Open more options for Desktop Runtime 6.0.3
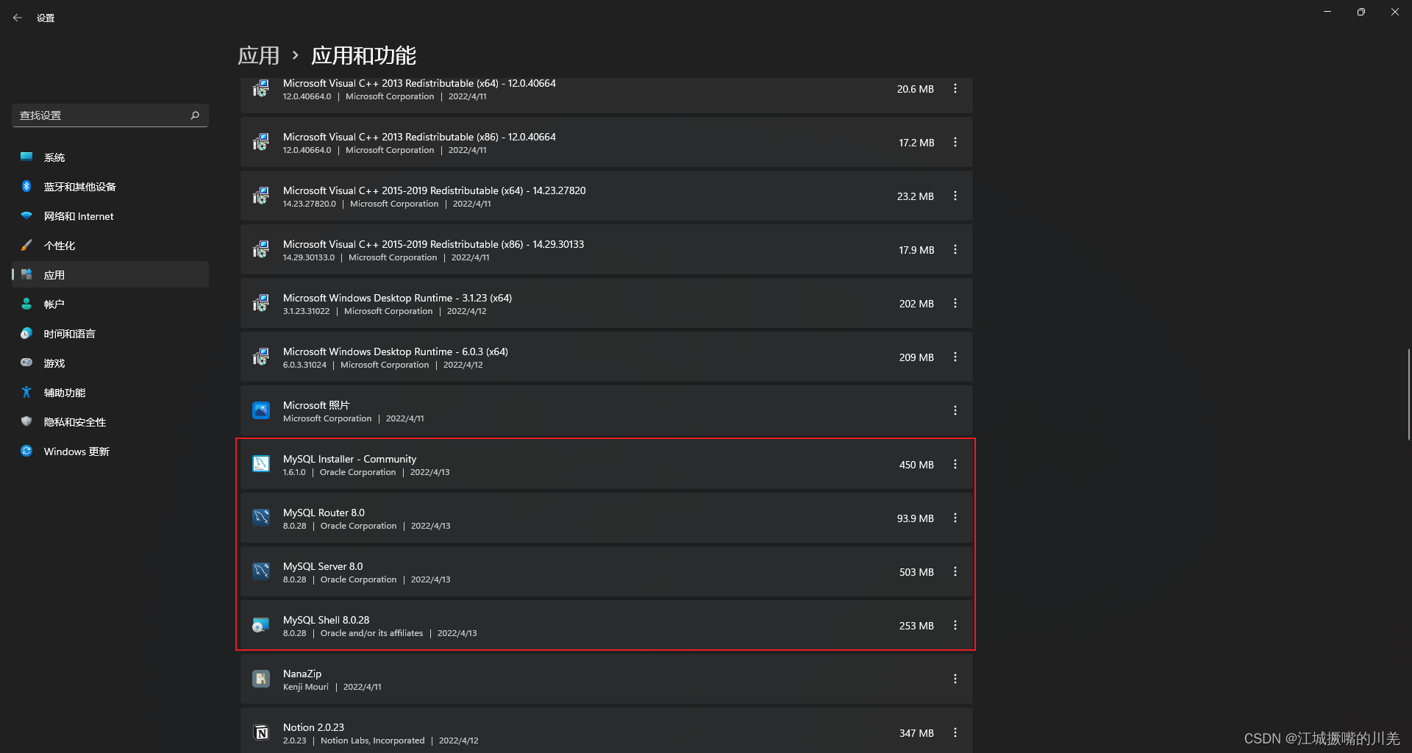The width and height of the screenshot is (1412, 753). point(955,357)
